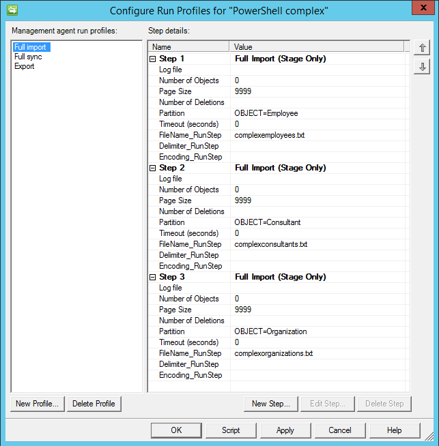Select the Export run profile

coord(24,66)
